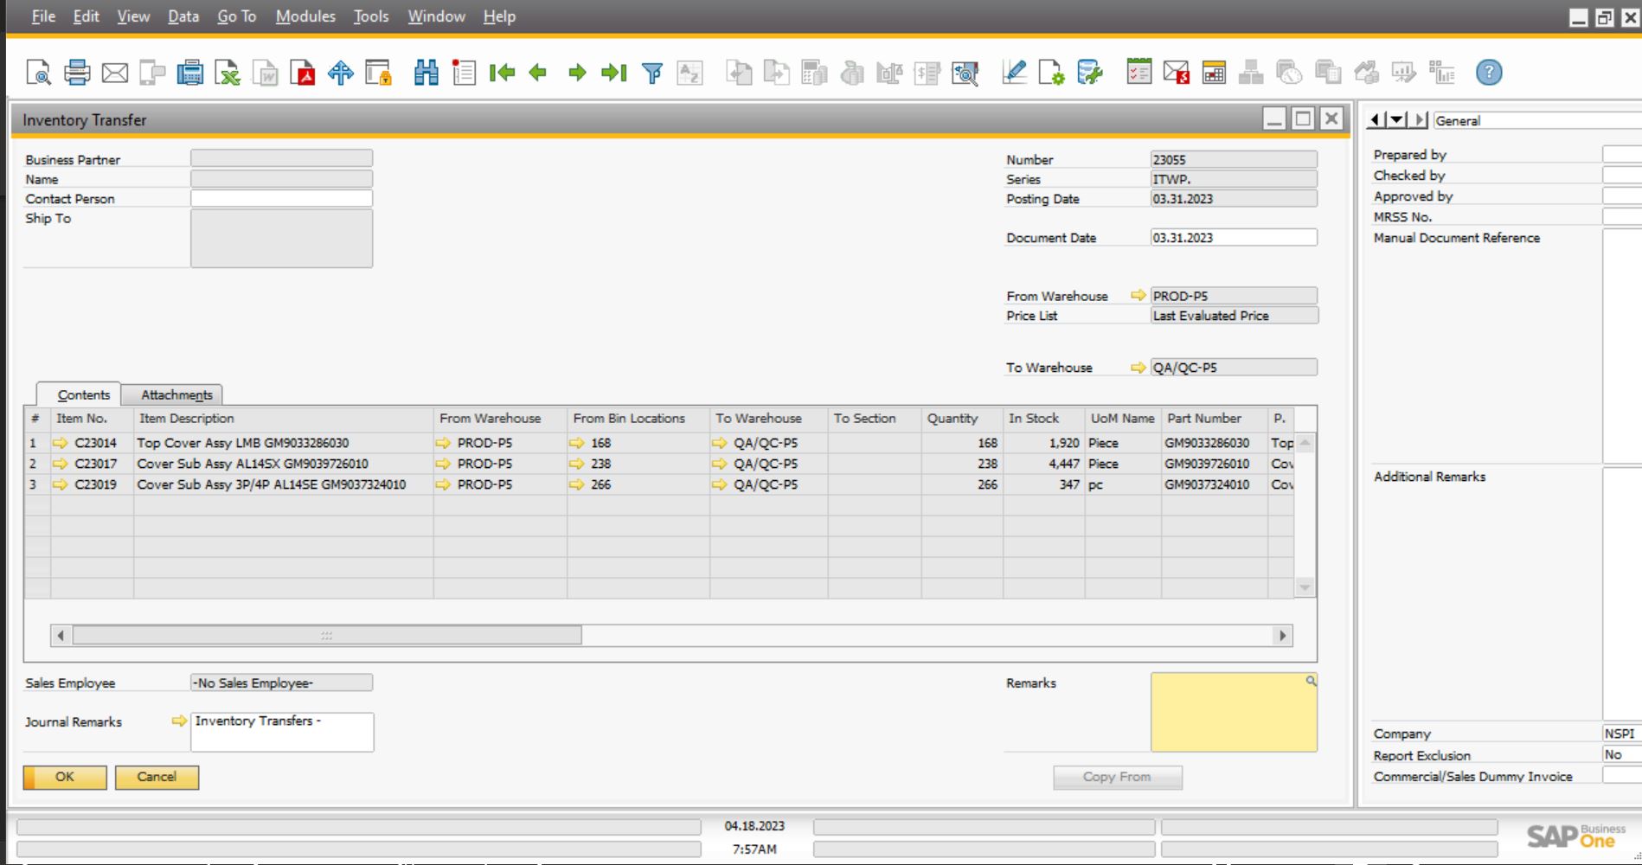The height and width of the screenshot is (865, 1642).
Task: Open the Tools menu
Action: click(x=371, y=16)
